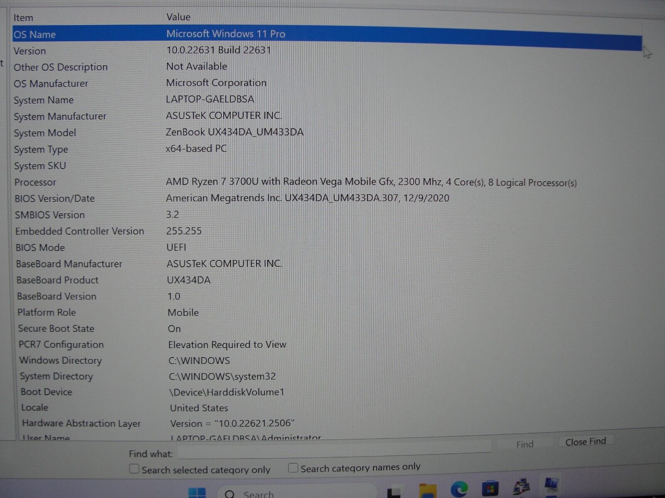Select the System Manufacturer row
The image size is (665, 498).
pyautogui.click(x=327, y=116)
